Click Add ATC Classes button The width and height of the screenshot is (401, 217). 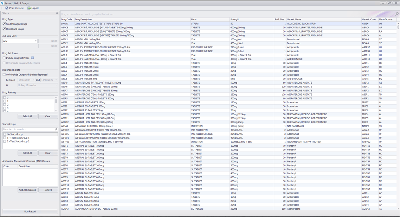[27, 190]
